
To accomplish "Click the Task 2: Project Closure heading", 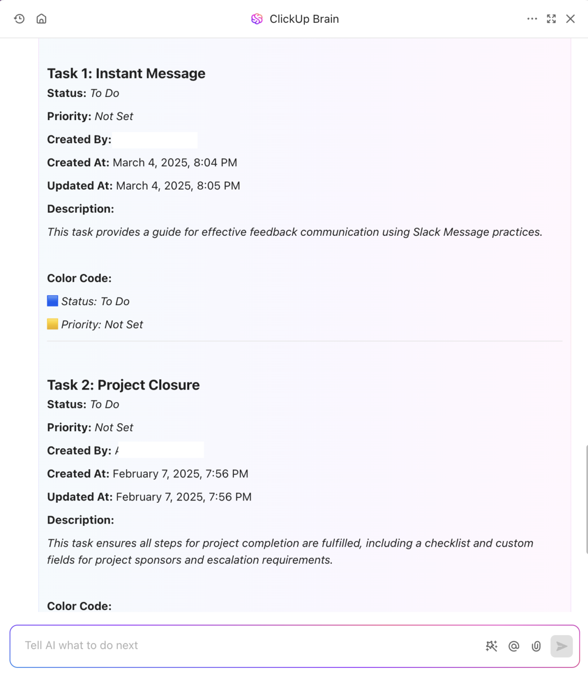I will pyautogui.click(x=123, y=385).
